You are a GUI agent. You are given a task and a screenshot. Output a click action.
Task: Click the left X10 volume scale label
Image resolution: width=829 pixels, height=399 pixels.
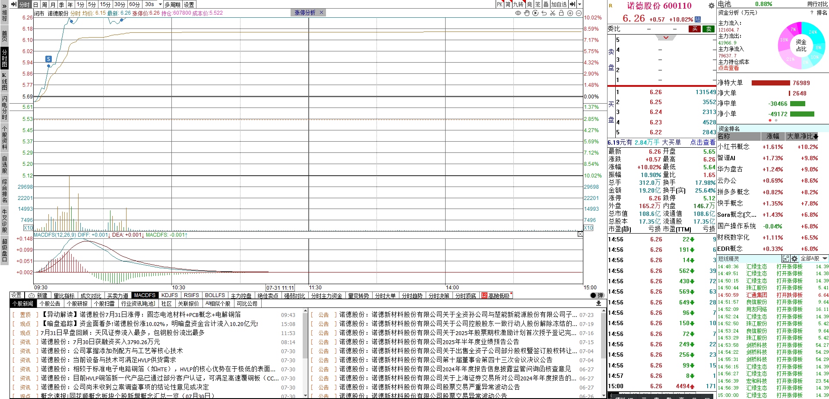pos(28,228)
